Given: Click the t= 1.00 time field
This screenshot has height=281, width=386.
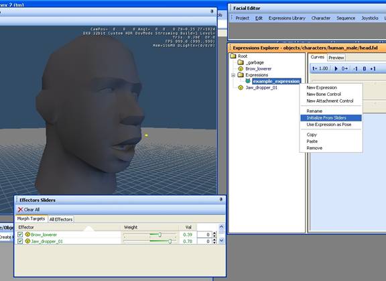Looking at the screenshot, I should point(320,68).
